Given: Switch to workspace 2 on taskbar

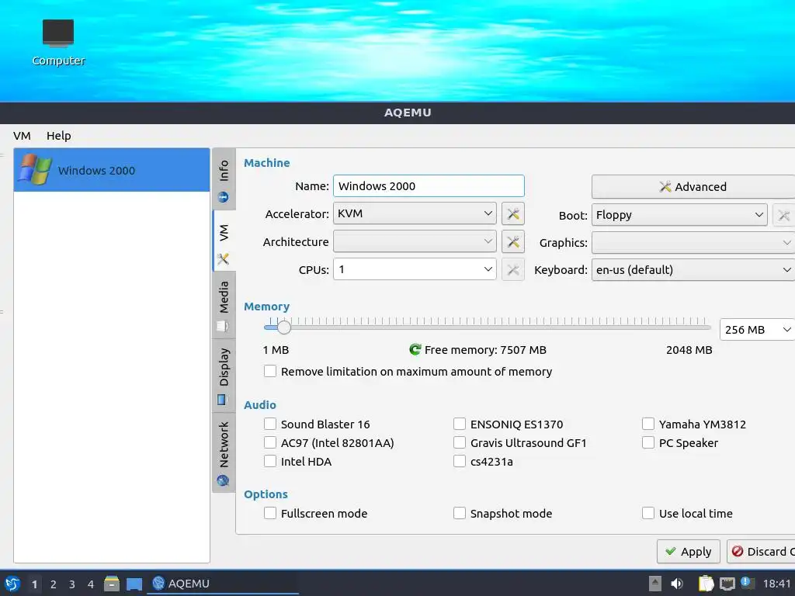Looking at the screenshot, I should 54,584.
